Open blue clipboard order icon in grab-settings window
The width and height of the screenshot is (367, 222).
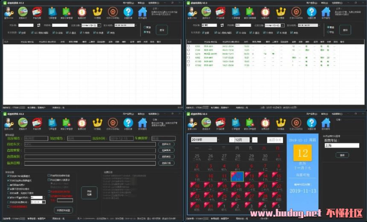click(52, 122)
